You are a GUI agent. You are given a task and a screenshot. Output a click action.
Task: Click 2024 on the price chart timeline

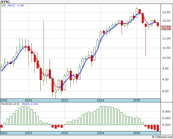pyautogui.click(x=100, y=100)
